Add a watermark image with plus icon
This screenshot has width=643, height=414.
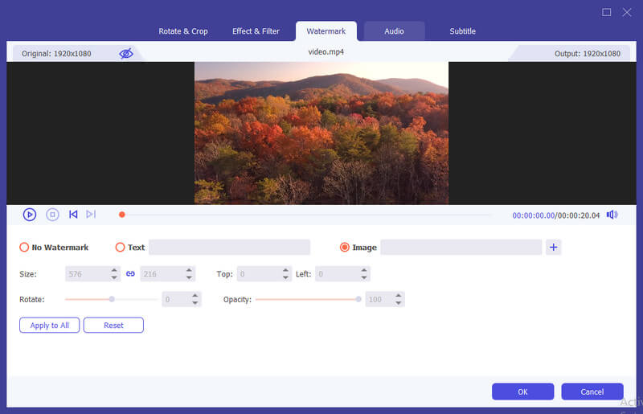pos(553,247)
